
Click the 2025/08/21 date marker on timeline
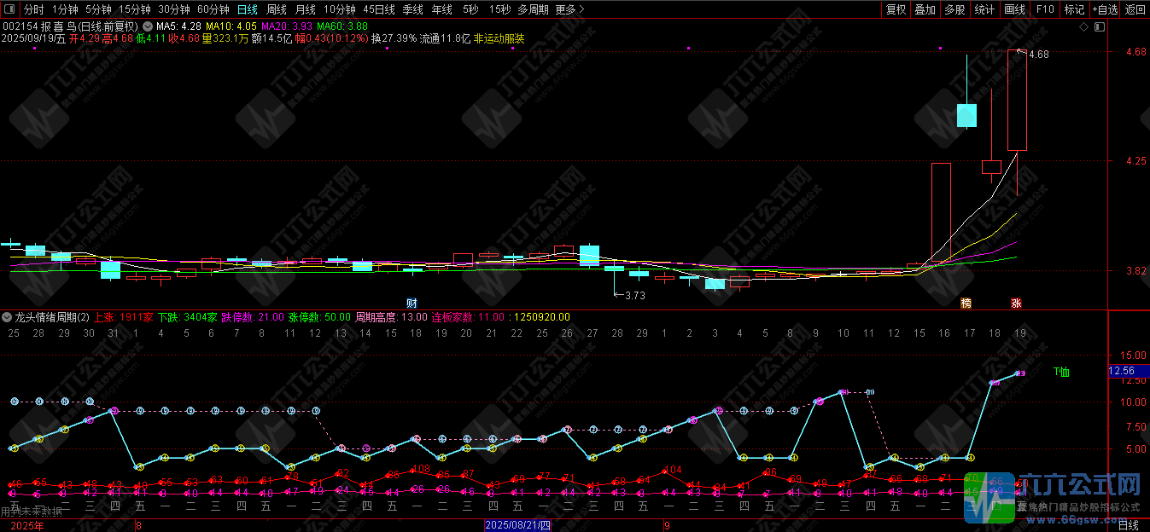pyautogui.click(x=518, y=525)
